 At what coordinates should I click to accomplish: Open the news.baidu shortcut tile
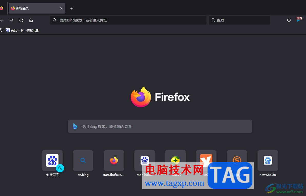pyautogui.click(x=268, y=160)
